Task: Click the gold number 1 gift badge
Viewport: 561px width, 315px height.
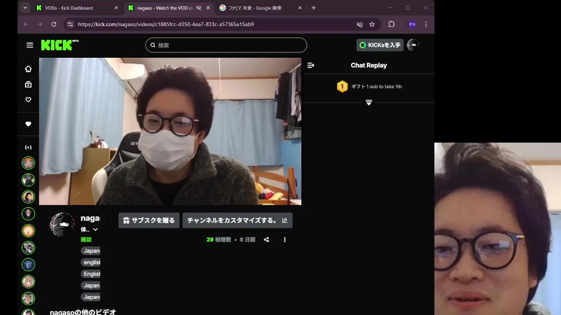Action: (342, 86)
